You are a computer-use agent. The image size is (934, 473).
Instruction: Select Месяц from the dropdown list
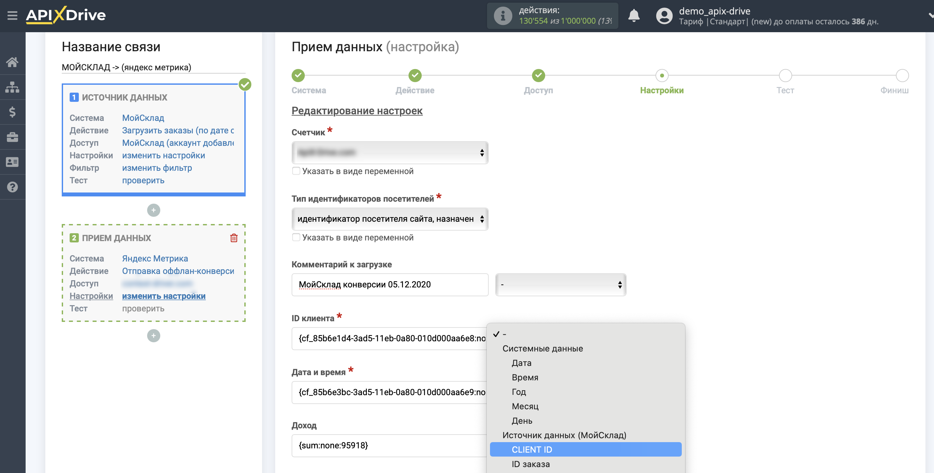click(586, 406)
